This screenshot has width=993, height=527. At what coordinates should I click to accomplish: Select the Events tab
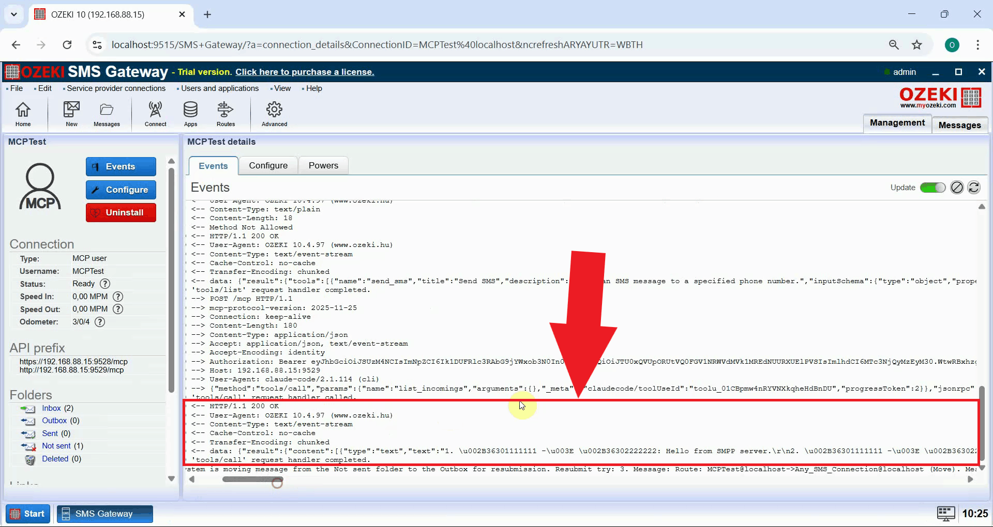pyautogui.click(x=213, y=166)
